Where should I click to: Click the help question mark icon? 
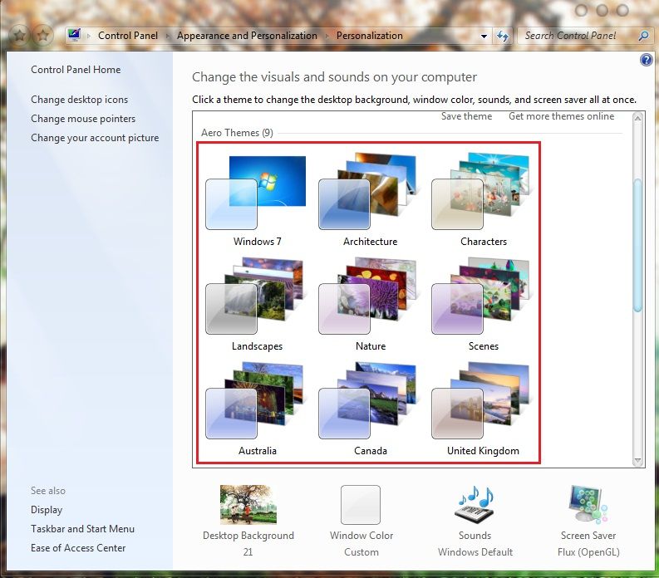click(646, 60)
